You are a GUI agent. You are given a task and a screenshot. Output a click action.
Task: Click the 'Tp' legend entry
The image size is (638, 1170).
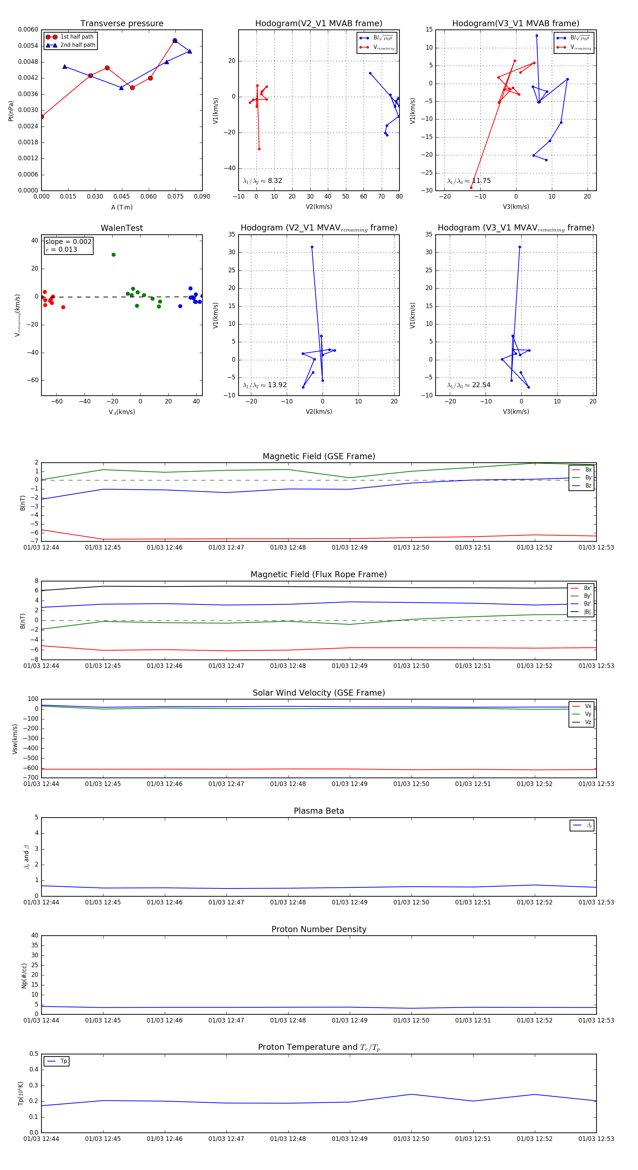(57, 1061)
